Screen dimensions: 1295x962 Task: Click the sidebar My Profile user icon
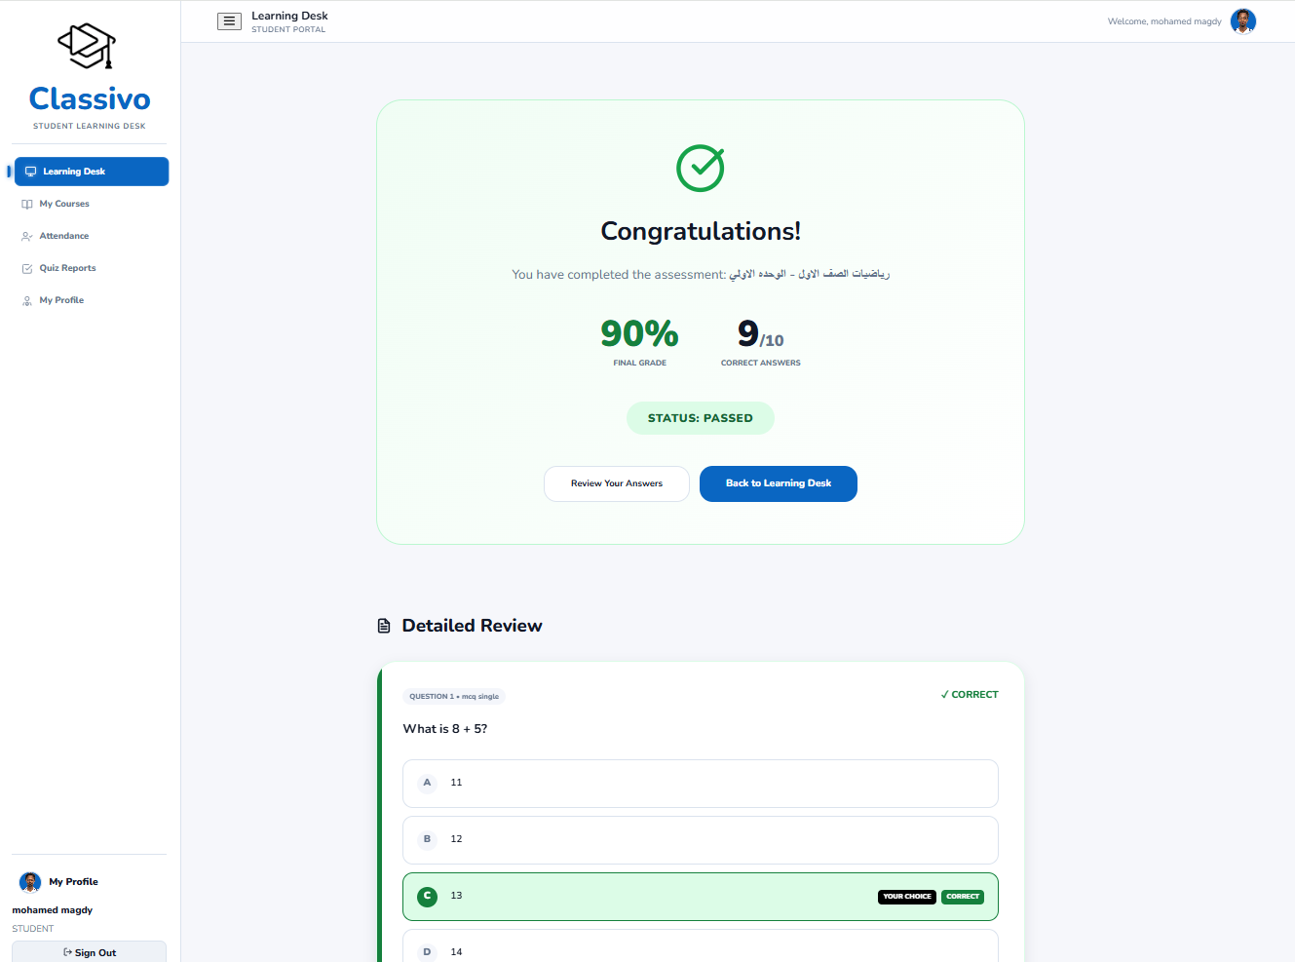(27, 300)
